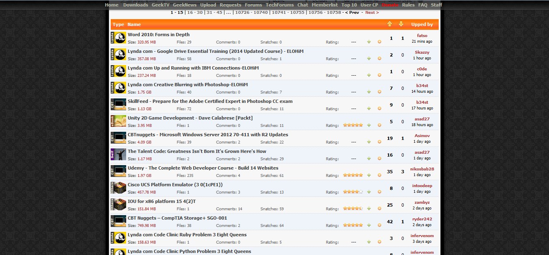Go to results page 31 - 45
This screenshot has width=549, height=255.
point(214,12)
